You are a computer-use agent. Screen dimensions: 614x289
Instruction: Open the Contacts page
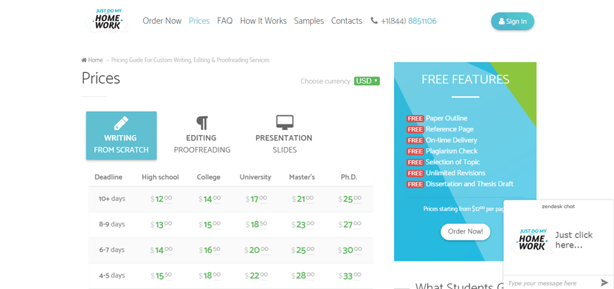point(347,20)
